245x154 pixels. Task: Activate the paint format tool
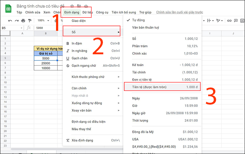pyautogui.click(x=29, y=20)
